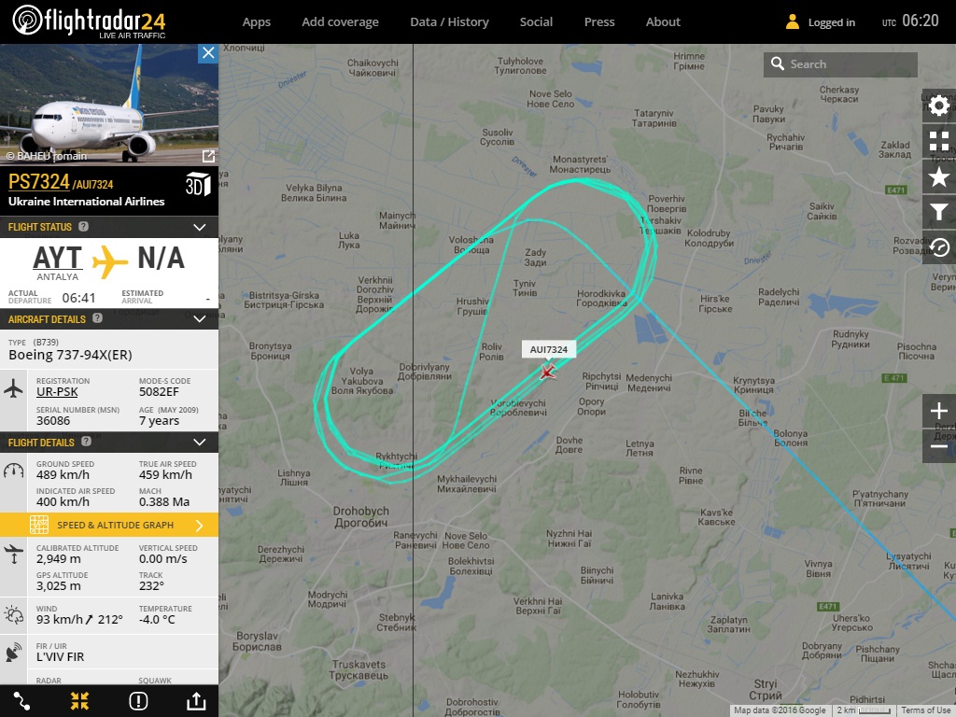This screenshot has width=956, height=717.
Task: Collapse the Aircraft Details section
Action: pyautogui.click(x=200, y=319)
